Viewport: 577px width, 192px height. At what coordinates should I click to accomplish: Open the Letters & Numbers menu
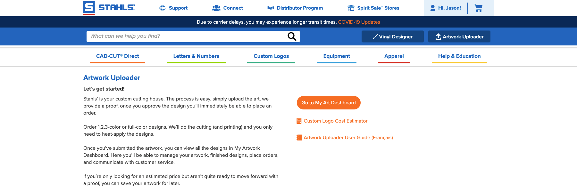196,56
